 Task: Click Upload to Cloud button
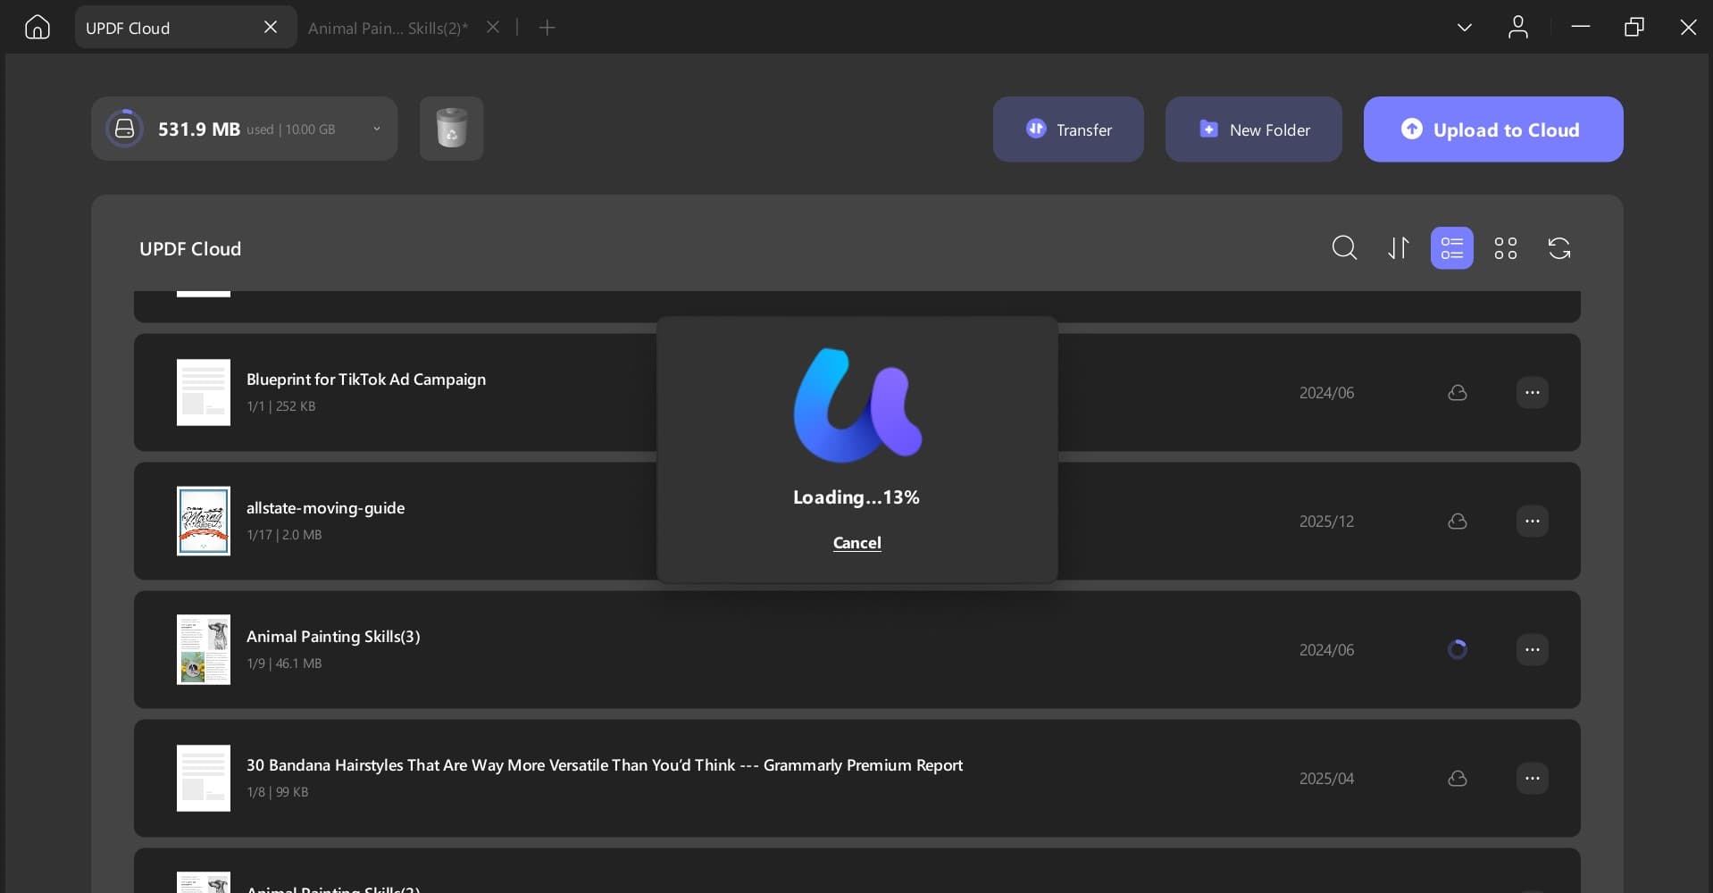click(1492, 129)
